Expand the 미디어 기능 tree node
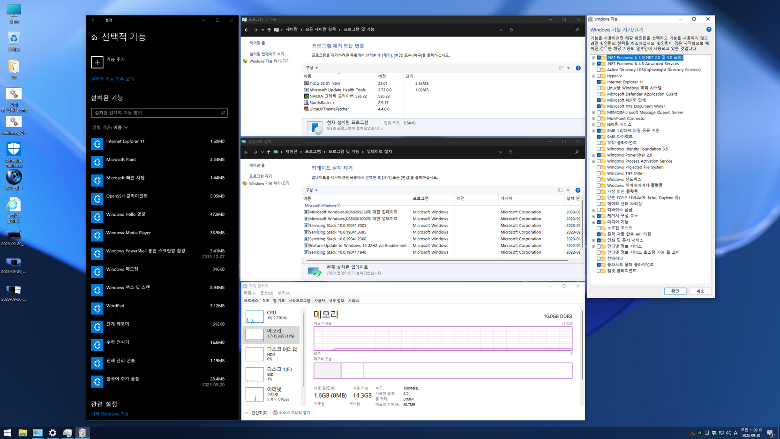Viewport: 780px width, 439px height. click(593, 222)
